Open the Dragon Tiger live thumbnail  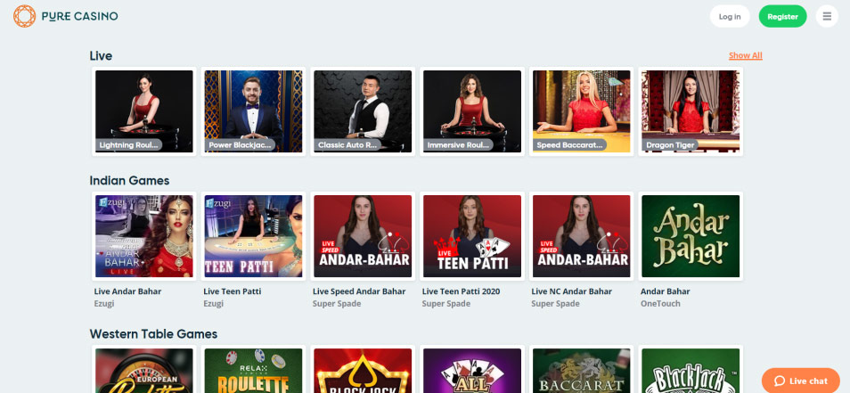click(691, 111)
